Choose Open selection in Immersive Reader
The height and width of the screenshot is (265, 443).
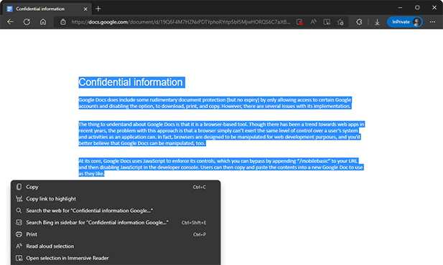coord(116,258)
